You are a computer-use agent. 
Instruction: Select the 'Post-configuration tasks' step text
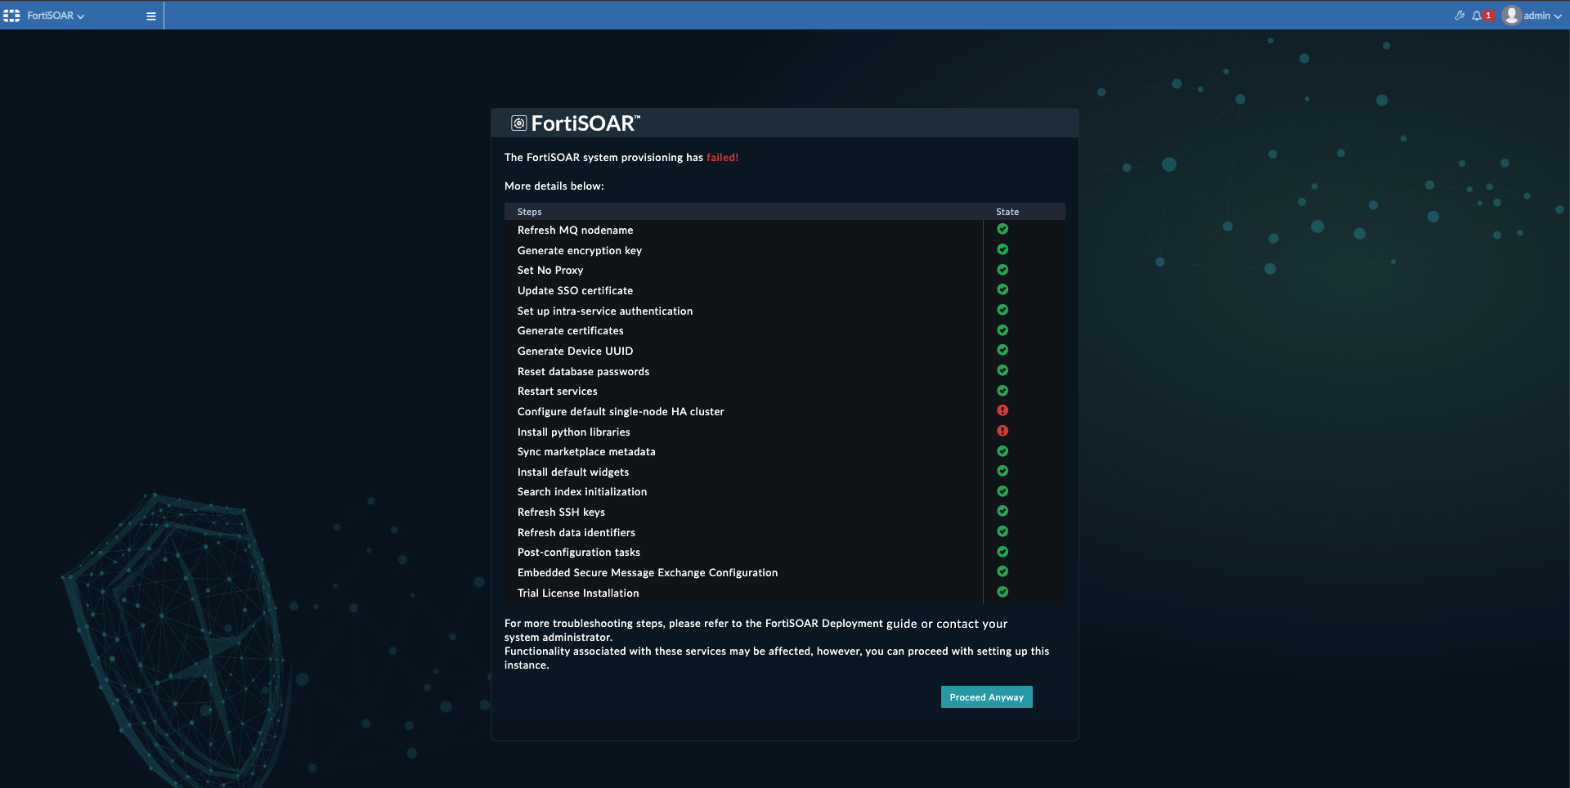coord(579,553)
